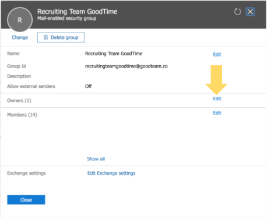This screenshot has height=218, width=267.
Task: Click the trash can icon in Delete group
Action: click(x=45, y=37)
